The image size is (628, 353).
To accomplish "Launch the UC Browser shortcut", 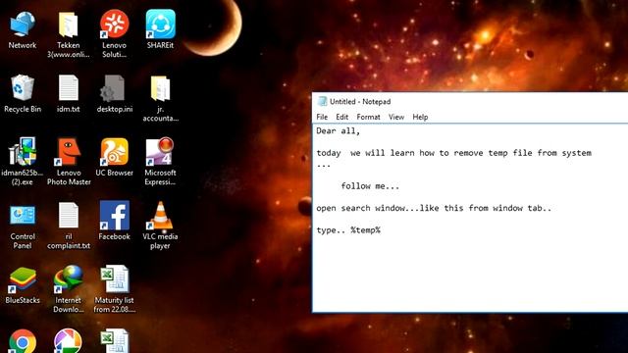I will click(115, 158).
